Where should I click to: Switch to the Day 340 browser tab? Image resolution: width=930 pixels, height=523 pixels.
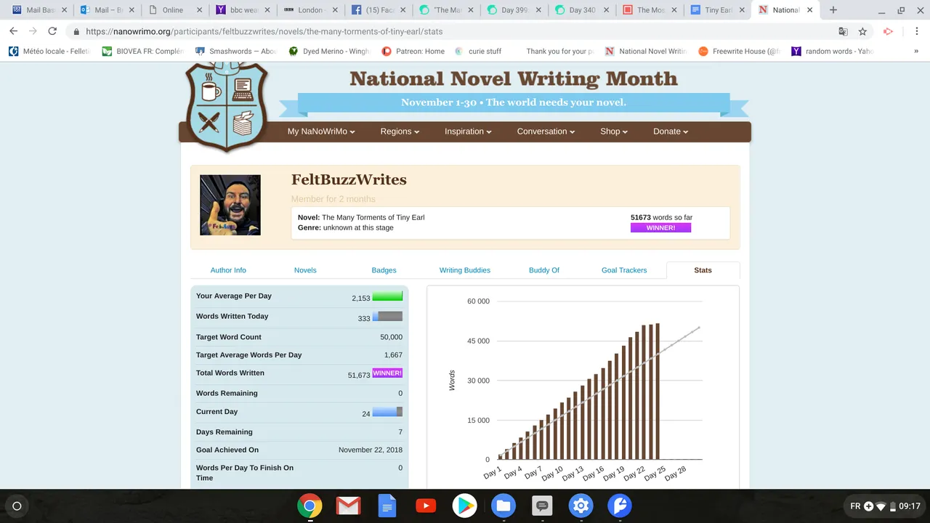tap(582, 10)
